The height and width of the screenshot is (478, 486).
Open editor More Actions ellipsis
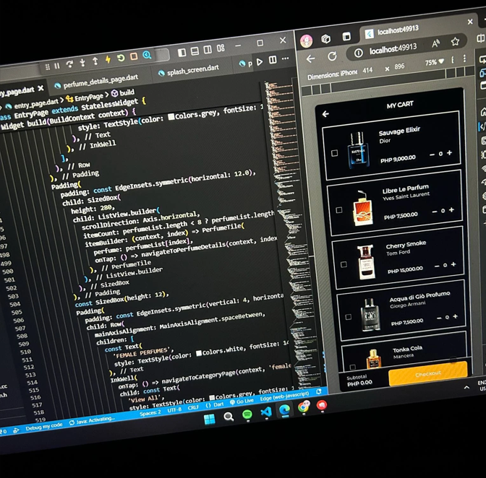(286, 58)
